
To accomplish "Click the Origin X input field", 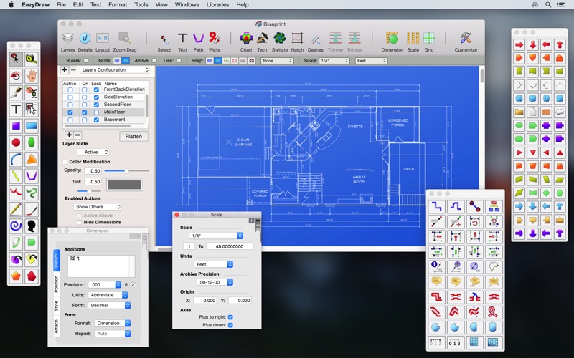I will [x=204, y=301].
